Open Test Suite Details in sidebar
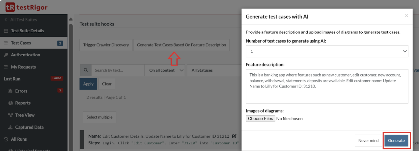The image size is (419, 151). (x=27, y=31)
